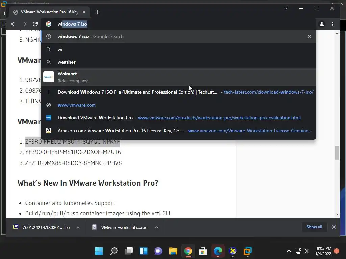Click the VMware favicon beside Download VMware Workstation
Image resolution: width=346 pixels, height=259 pixels.
[49, 118]
